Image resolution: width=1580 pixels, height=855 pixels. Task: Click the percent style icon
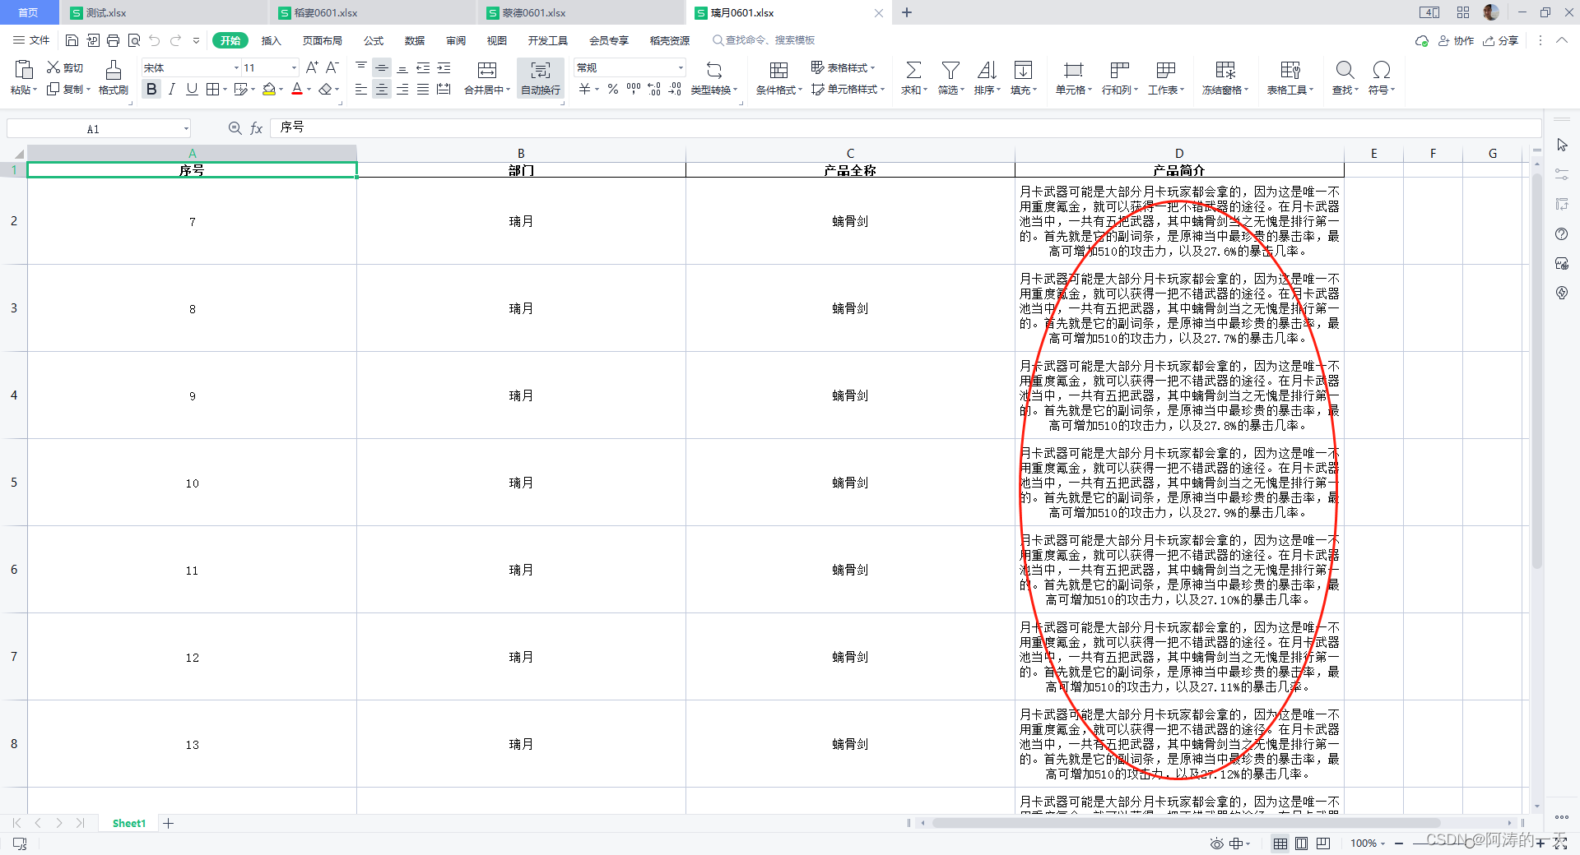coord(613,89)
